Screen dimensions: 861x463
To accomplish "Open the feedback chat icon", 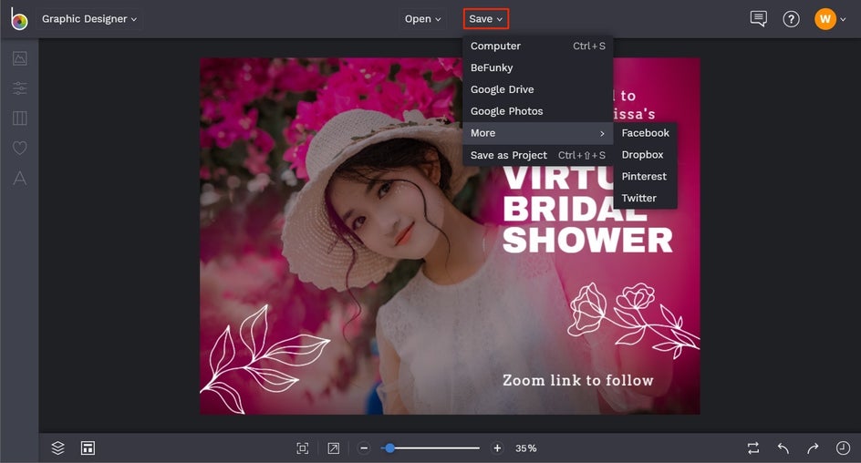I will [758, 18].
